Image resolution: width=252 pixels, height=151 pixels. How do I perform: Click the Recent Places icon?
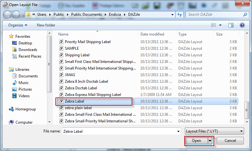[x=14, y=56]
